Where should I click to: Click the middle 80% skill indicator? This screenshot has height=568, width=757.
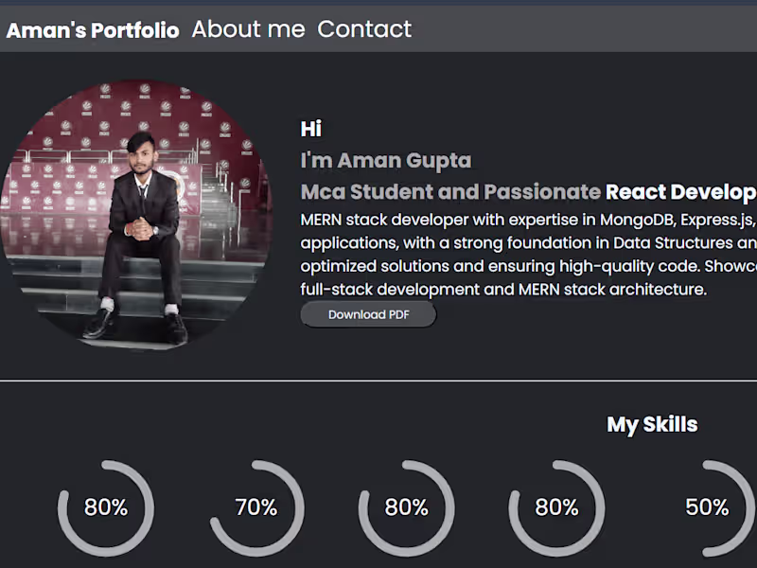(407, 507)
